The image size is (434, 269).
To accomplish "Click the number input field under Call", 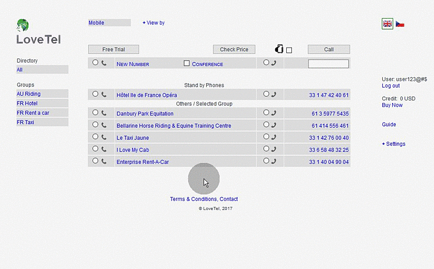I will (x=328, y=64).
